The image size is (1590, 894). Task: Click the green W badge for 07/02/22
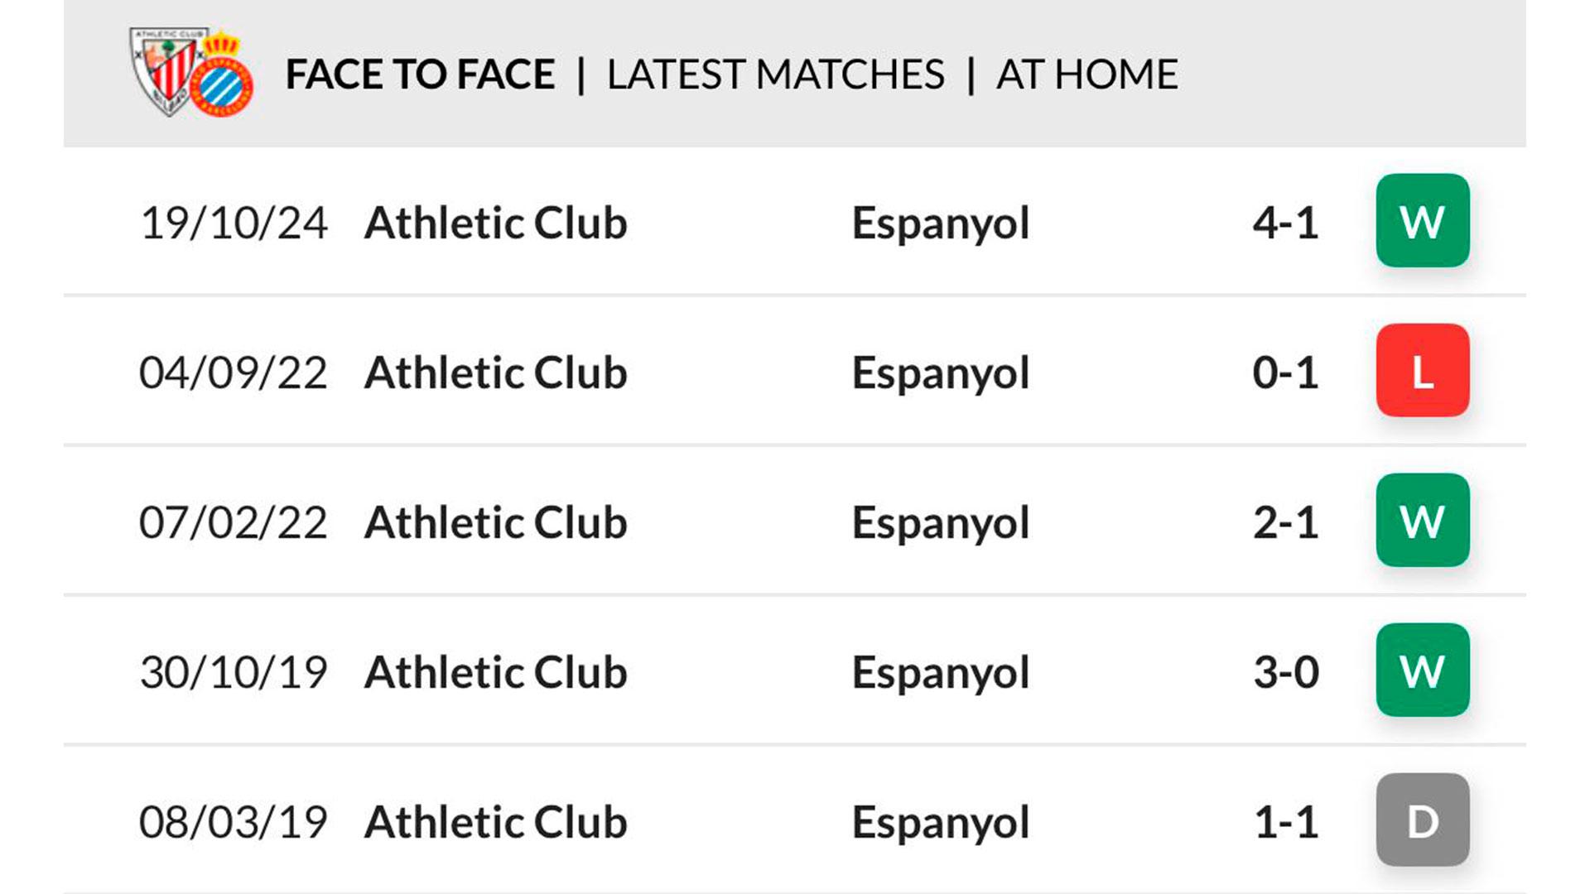tap(1422, 521)
